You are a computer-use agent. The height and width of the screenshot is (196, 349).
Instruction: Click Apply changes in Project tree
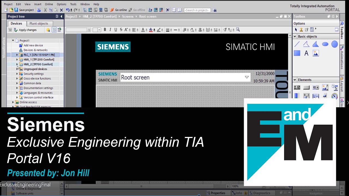point(25,30)
